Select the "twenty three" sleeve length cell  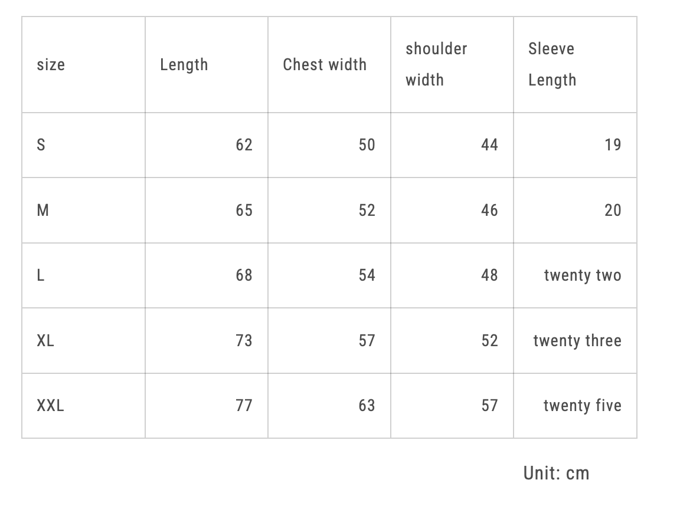[577, 341]
